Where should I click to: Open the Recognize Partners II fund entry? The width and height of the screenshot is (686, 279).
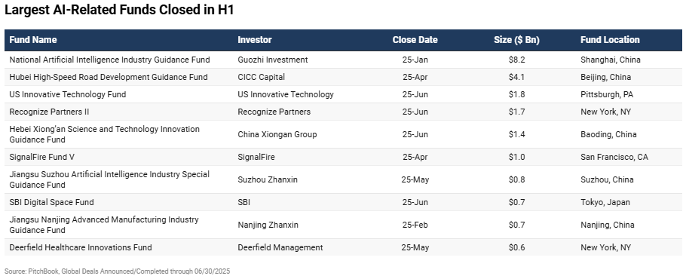point(49,112)
